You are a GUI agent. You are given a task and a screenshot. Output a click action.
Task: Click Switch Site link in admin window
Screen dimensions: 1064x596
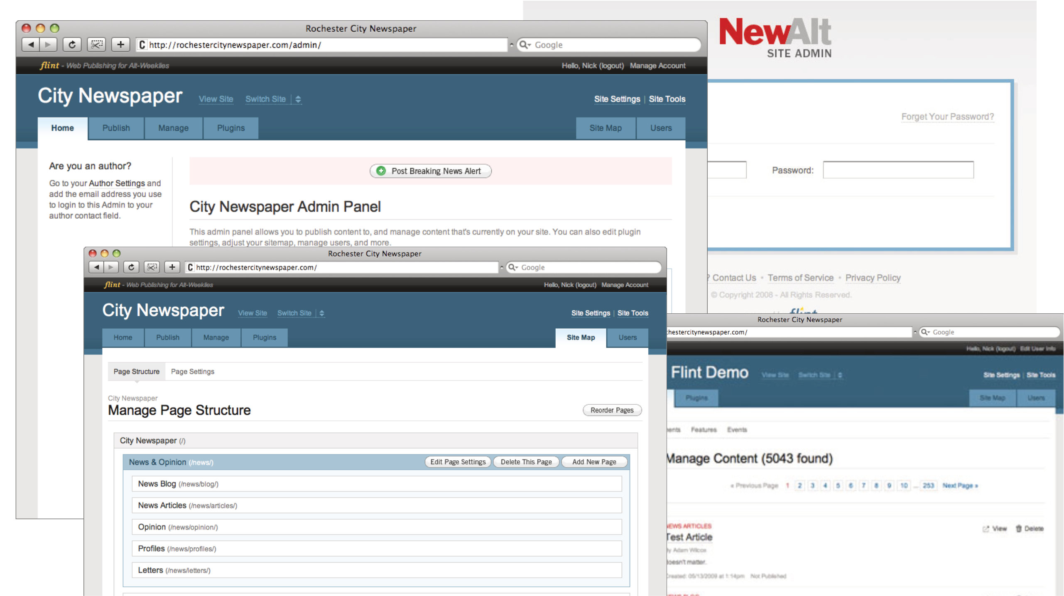click(x=265, y=99)
